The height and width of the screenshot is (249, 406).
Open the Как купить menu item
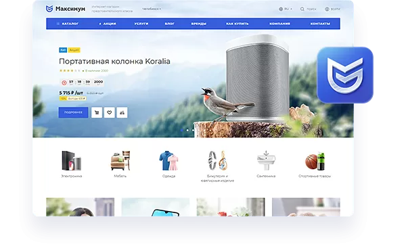[x=238, y=24]
